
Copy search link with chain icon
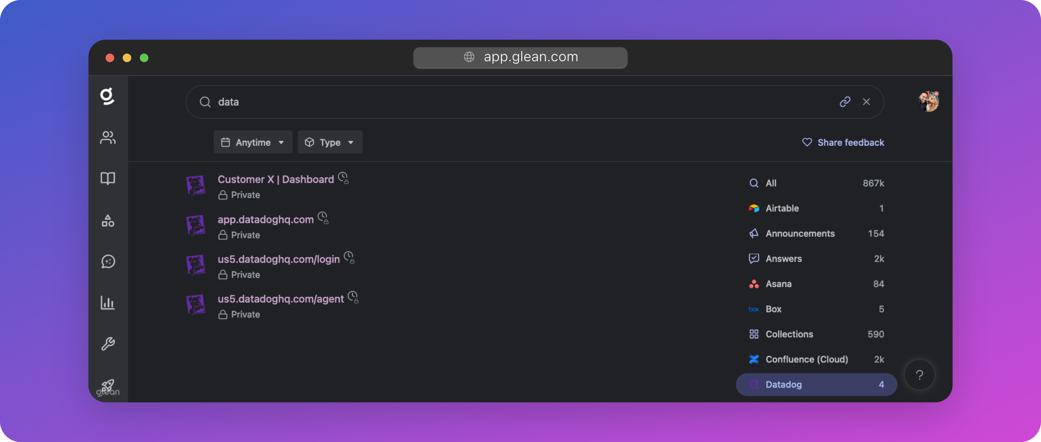845,102
